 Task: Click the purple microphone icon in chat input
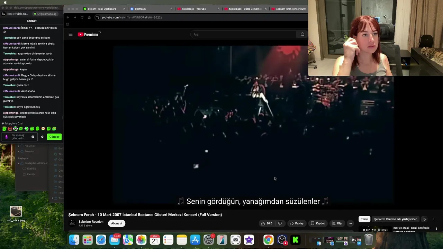(6, 137)
